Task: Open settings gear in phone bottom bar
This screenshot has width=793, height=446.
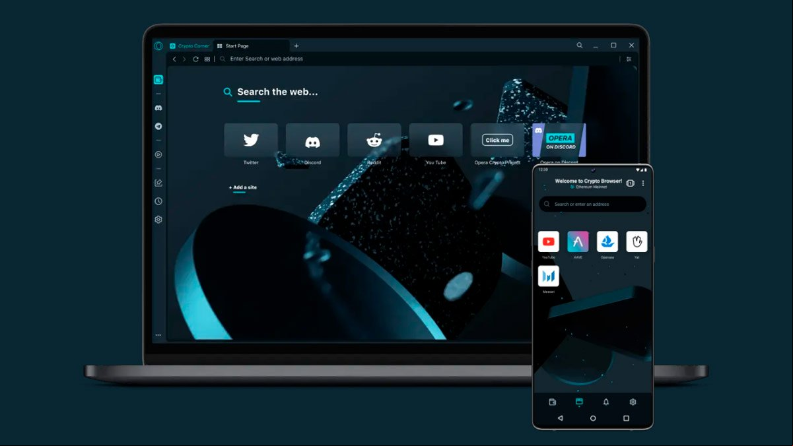Action: click(x=633, y=402)
